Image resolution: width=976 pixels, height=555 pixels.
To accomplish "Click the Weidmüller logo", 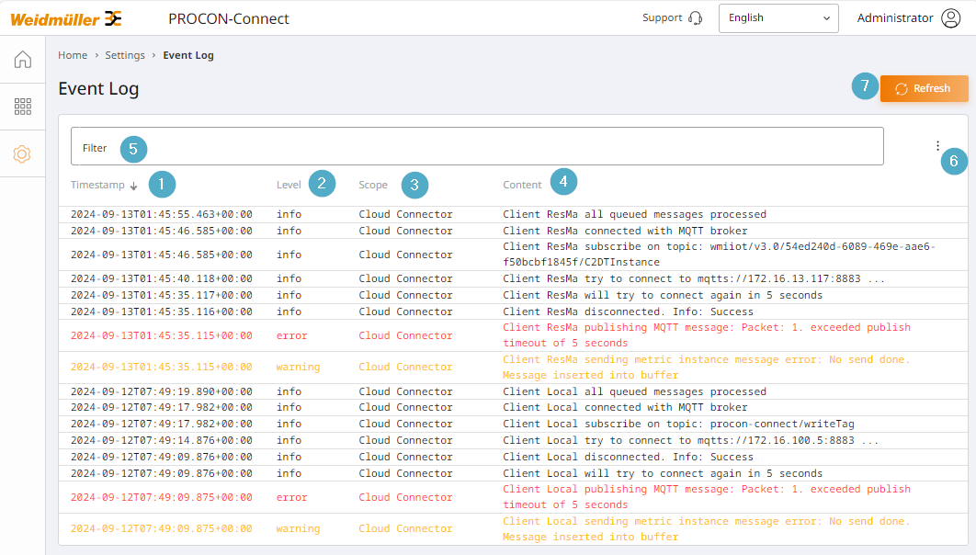I will (x=66, y=18).
